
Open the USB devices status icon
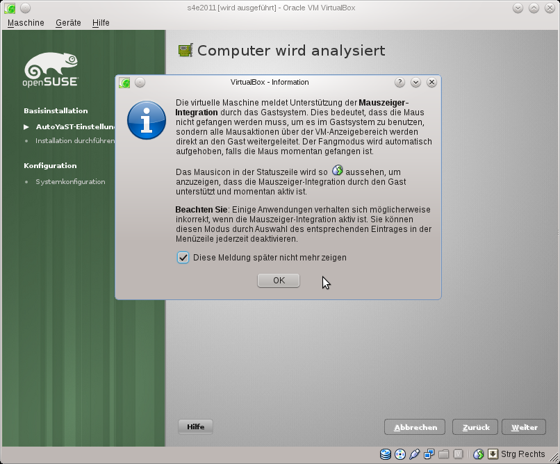click(414, 454)
